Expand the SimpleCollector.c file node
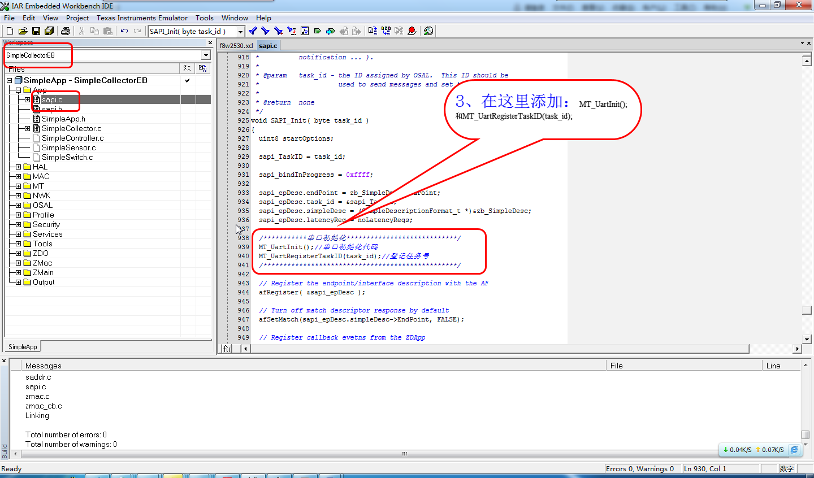Image resolution: width=814 pixels, height=478 pixels. click(x=27, y=128)
